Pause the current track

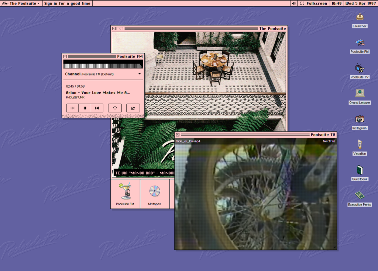point(85,108)
